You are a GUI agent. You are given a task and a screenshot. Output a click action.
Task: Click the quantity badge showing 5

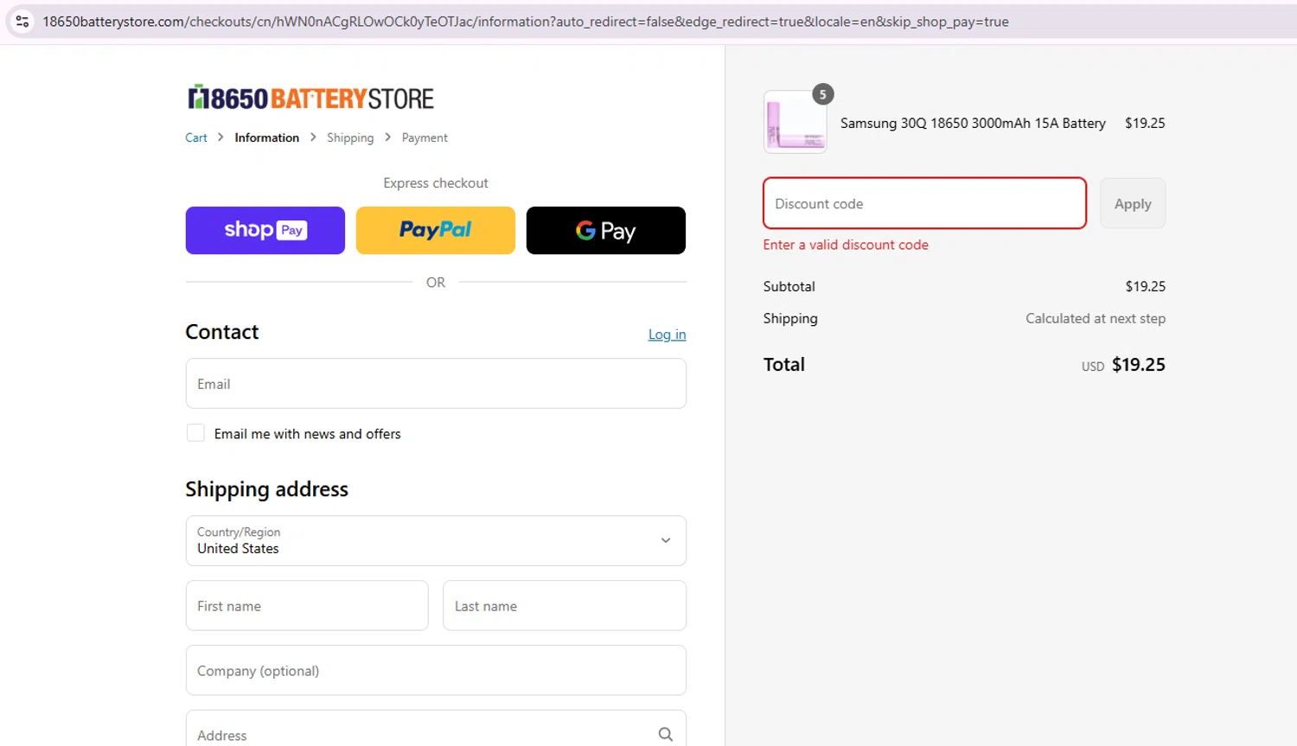pyautogui.click(x=823, y=94)
